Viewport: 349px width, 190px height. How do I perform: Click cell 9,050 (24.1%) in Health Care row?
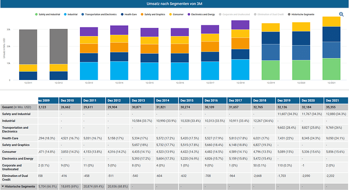(x=335, y=138)
